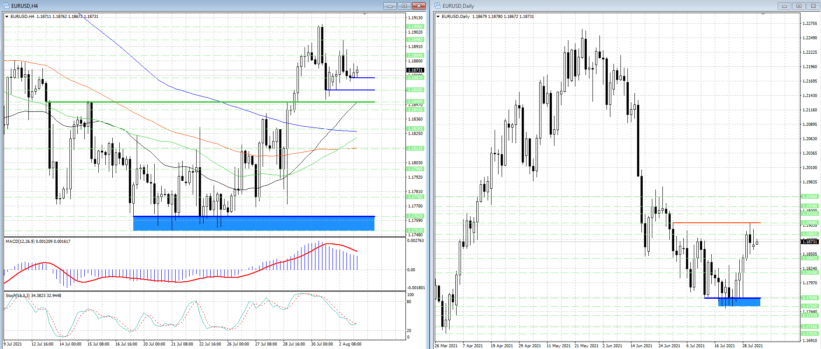The image size is (821, 349).
Task: Click the 1.17620 green level label
Action: tap(415, 216)
